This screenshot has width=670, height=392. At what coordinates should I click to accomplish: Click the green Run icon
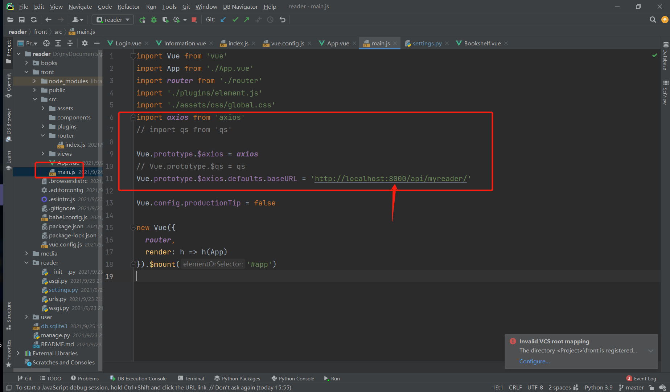pyautogui.click(x=142, y=20)
